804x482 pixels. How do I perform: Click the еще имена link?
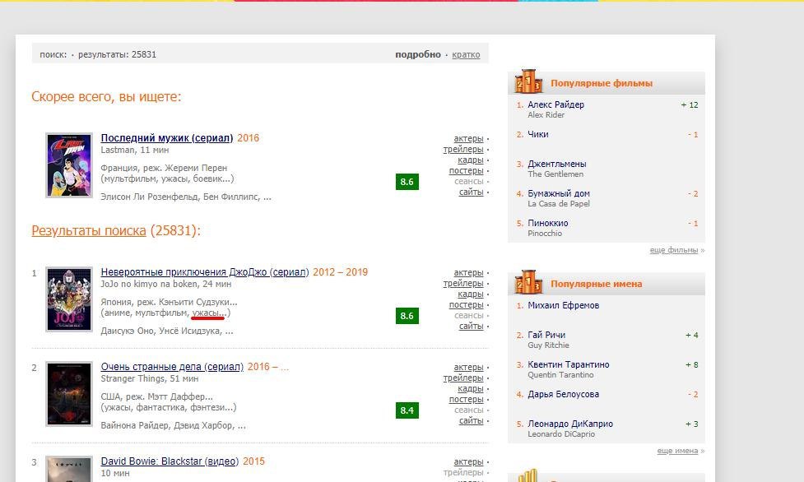point(677,451)
